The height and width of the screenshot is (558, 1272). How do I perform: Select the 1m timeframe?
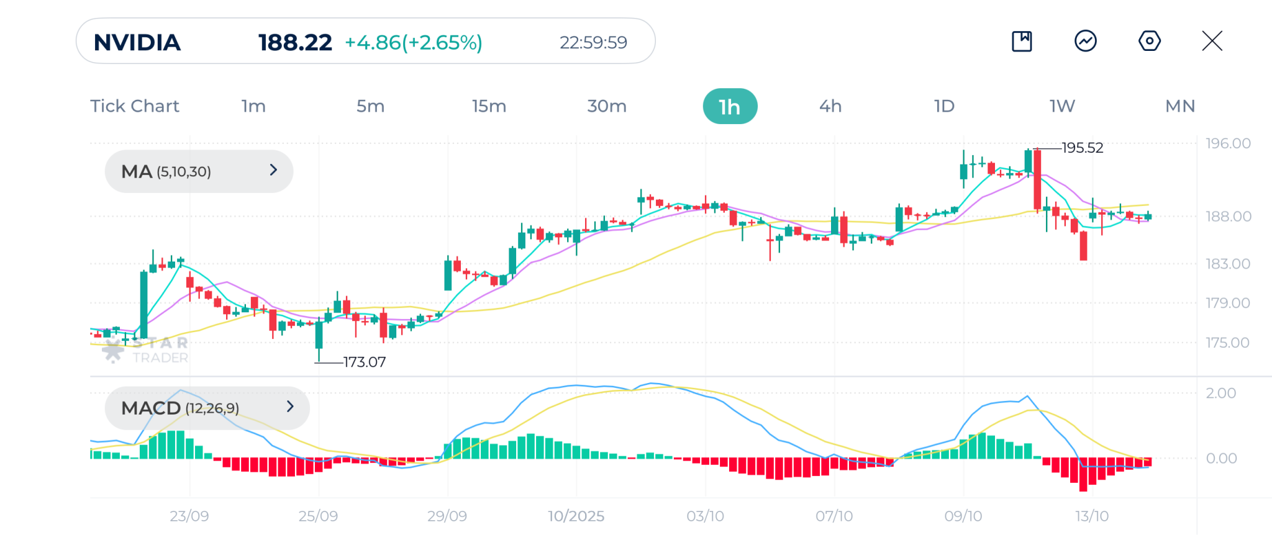253,106
